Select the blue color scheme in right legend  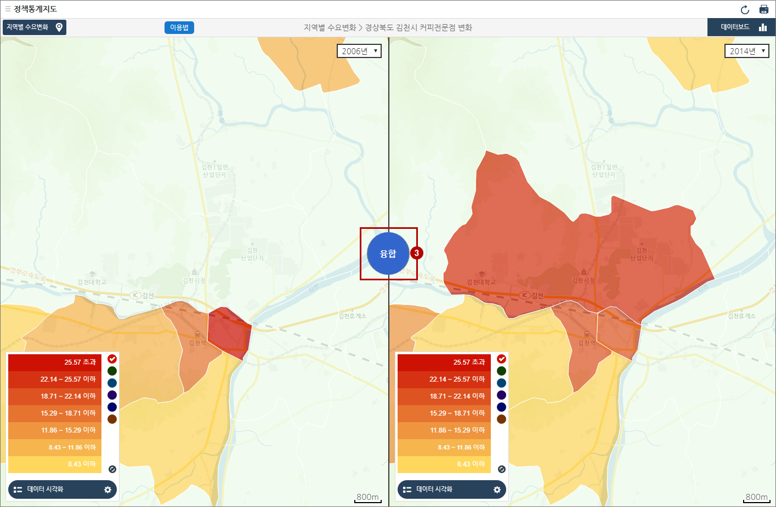[501, 383]
